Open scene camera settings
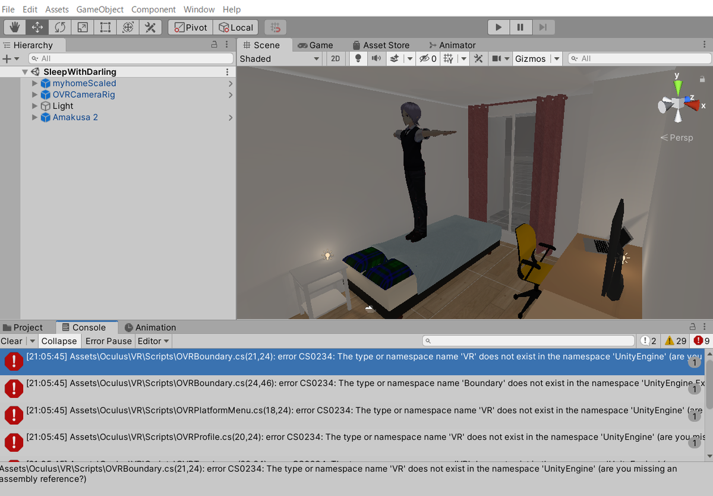 (500, 59)
